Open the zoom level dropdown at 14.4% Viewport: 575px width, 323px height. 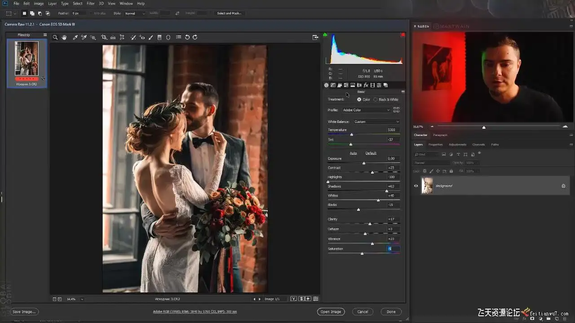point(82,299)
